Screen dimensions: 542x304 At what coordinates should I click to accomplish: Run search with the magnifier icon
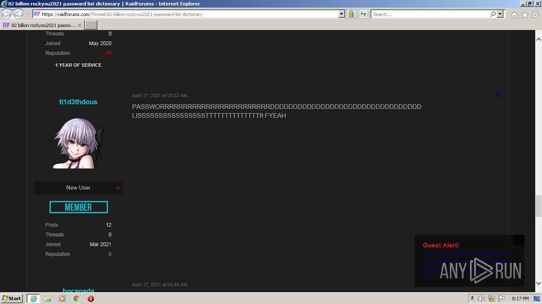(493, 14)
